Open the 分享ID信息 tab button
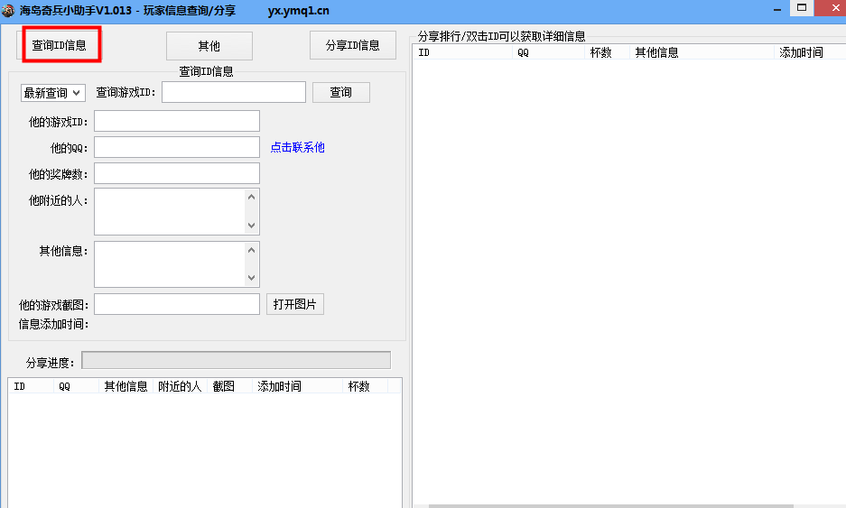Viewport: 846px width, 508px height. point(353,45)
